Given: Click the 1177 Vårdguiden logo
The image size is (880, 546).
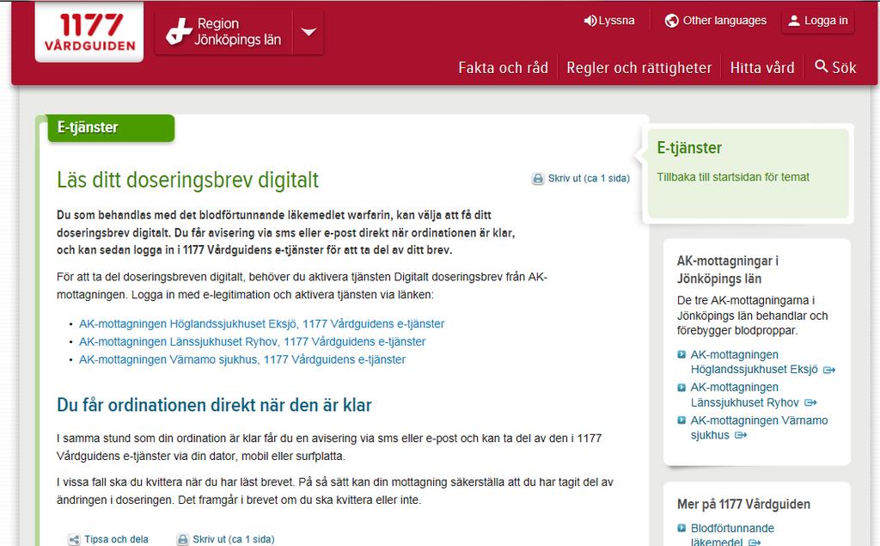Looking at the screenshot, I should [89, 32].
